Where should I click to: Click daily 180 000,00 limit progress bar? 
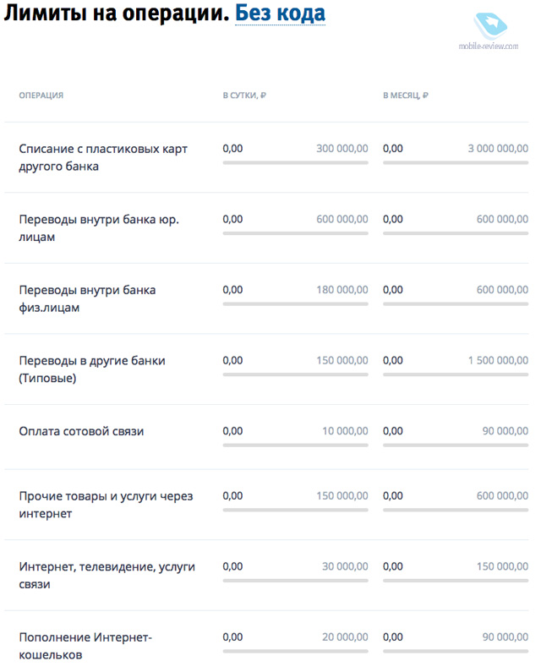coord(295,304)
